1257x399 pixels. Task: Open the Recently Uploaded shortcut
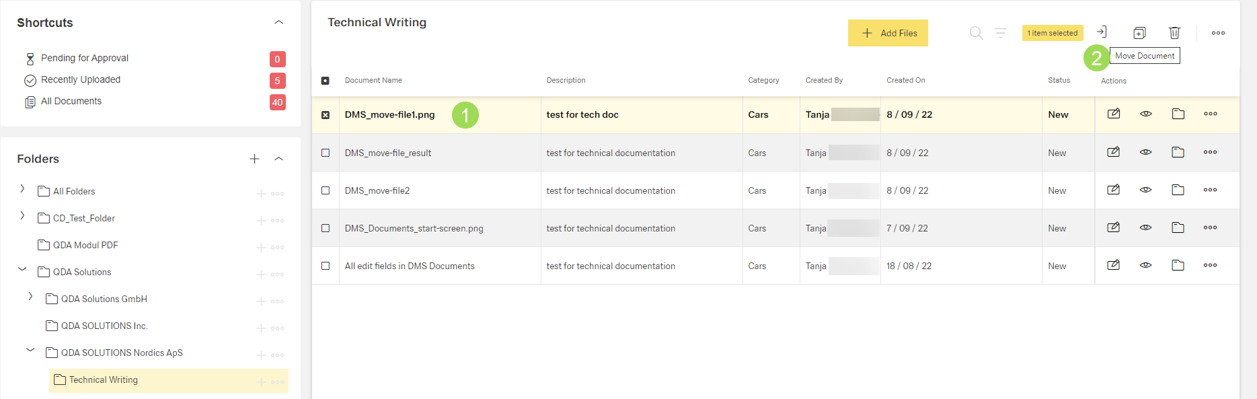(81, 80)
